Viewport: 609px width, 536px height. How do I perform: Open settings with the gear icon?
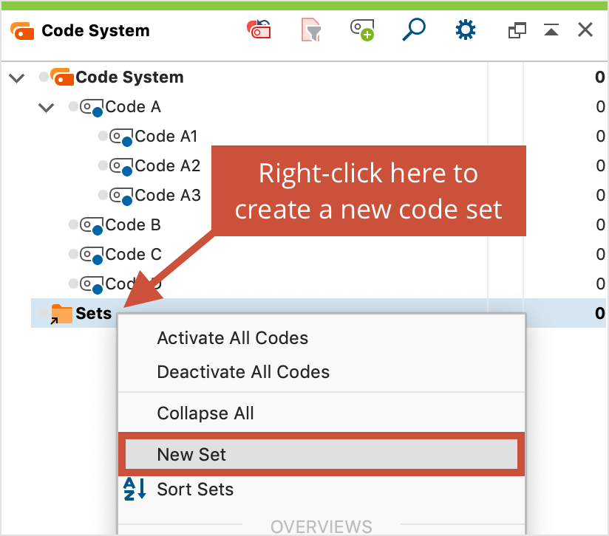point(466,30)
